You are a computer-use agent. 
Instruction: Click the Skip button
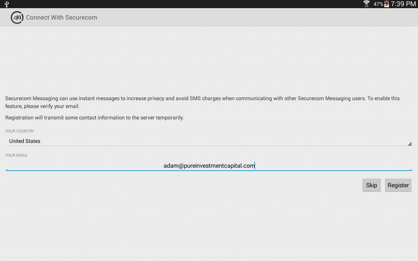pos(372,185)
